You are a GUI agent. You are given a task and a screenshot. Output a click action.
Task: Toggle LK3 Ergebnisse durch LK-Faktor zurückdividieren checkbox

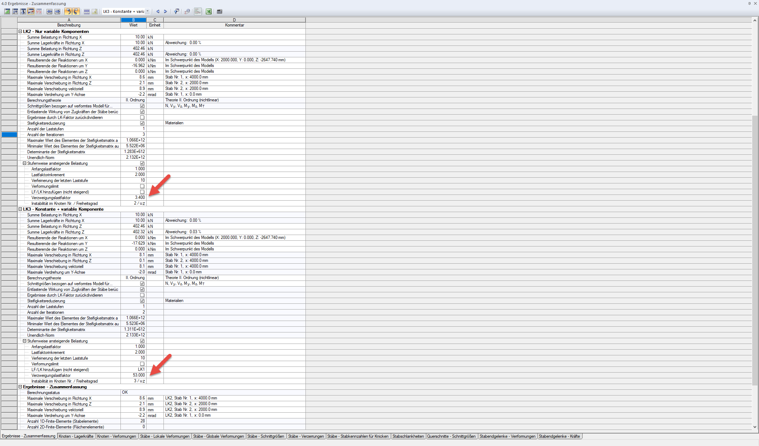pos(142,295)
